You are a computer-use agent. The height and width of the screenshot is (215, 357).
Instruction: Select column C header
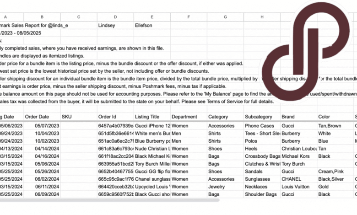click(79, 17)
